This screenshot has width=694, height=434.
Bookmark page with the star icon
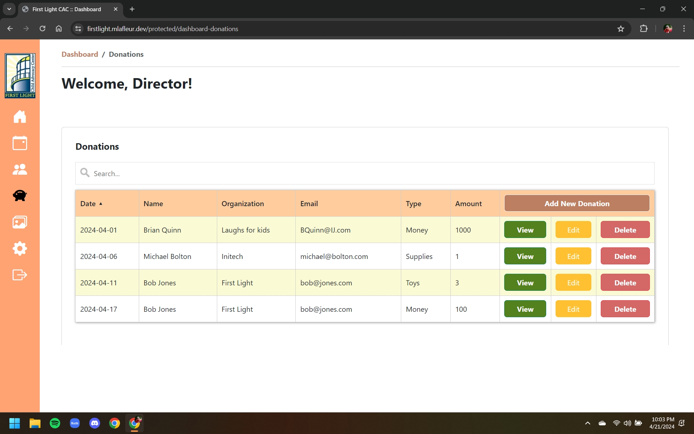tap(621, 29)
